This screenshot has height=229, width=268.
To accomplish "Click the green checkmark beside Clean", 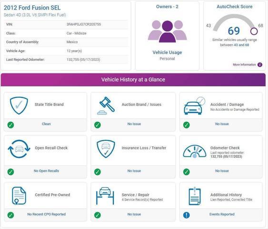I will [x=10, y=125].
